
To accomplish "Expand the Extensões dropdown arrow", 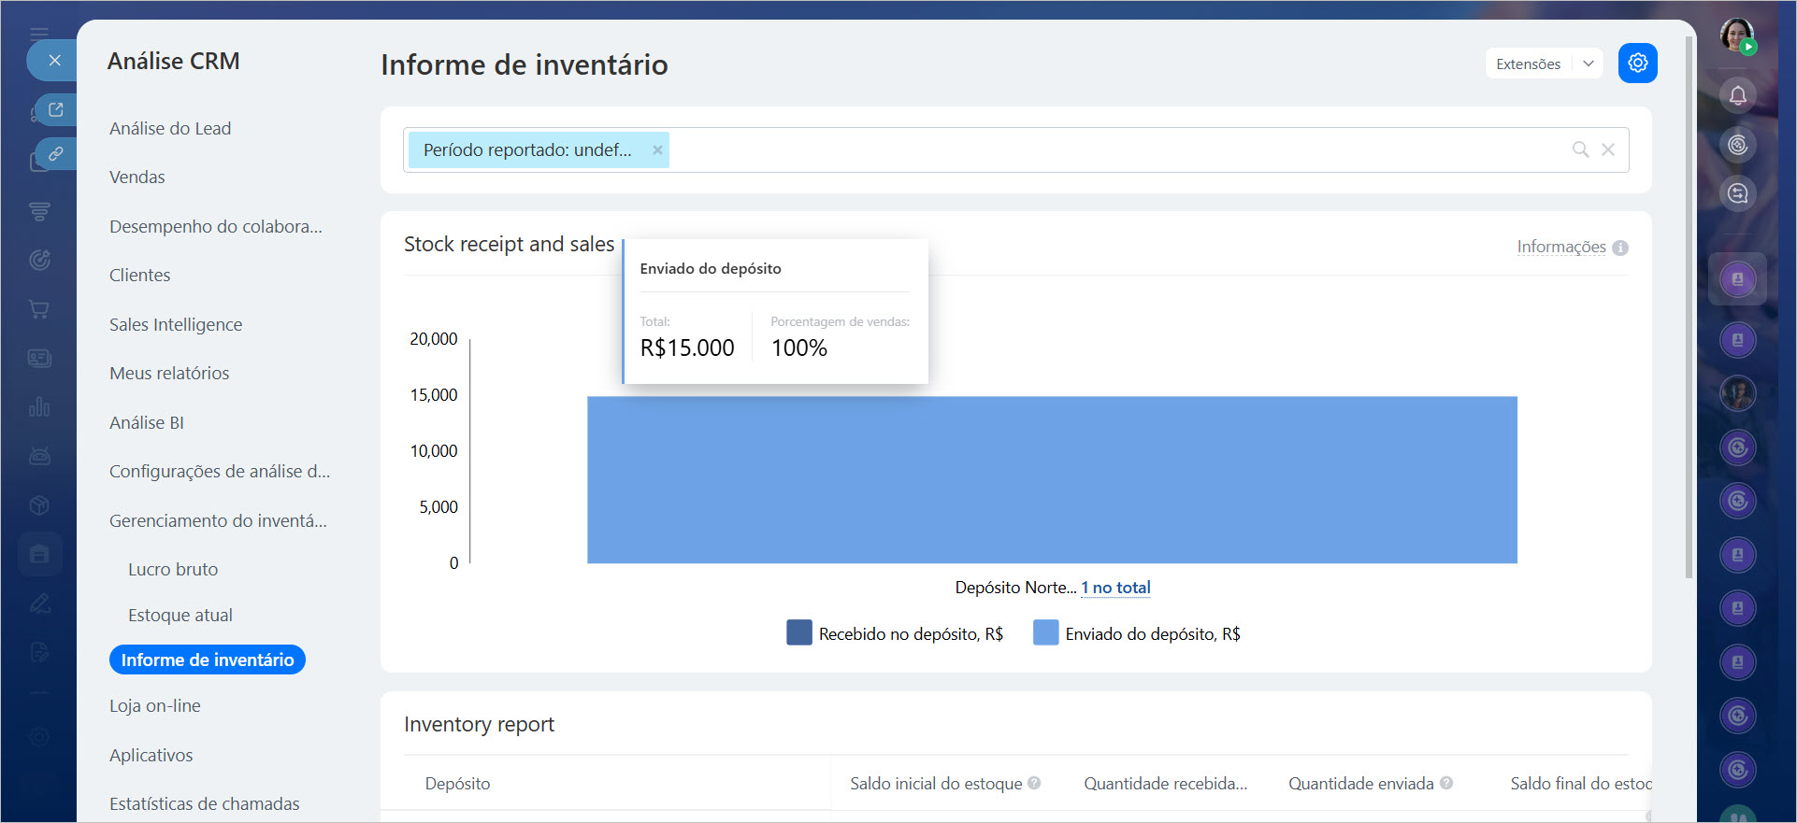I will click(1588, 64).
